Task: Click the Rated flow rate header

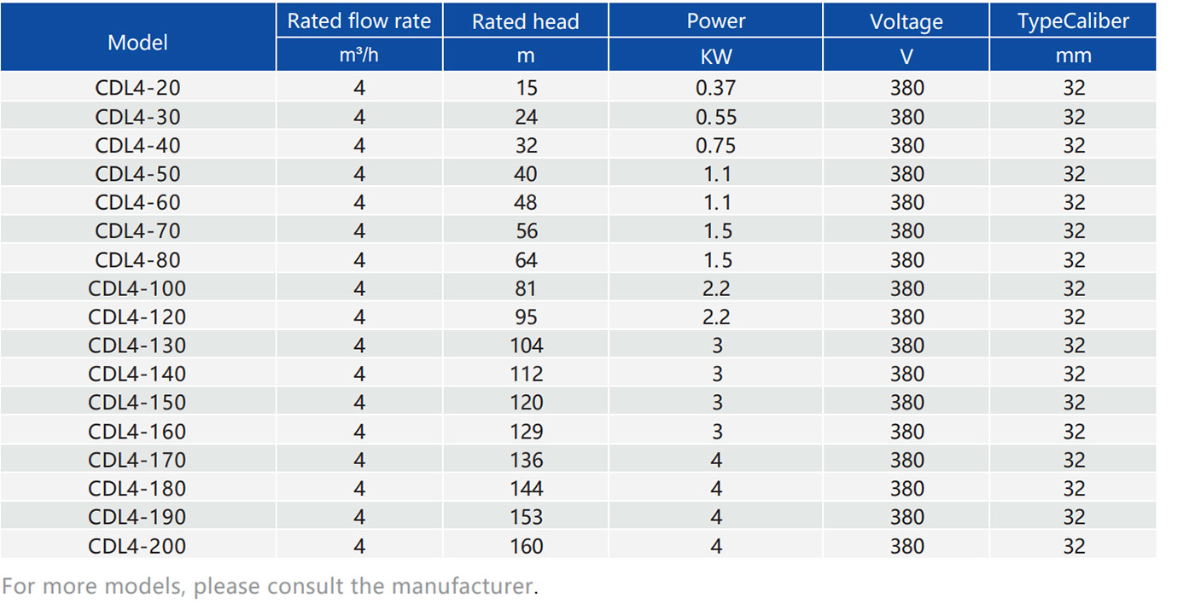Action: tap(358, 21)
